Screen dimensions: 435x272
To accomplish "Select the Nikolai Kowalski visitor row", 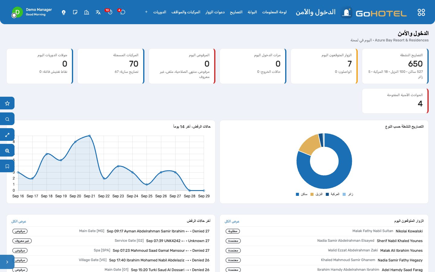I will 324,231.
